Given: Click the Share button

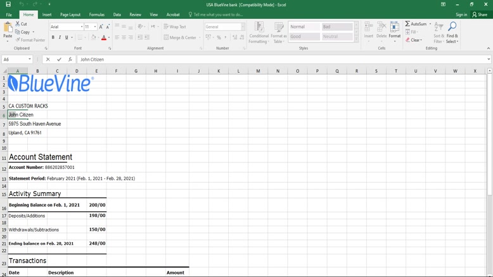Looking at the screenshot, I should (x=480, y=15).
